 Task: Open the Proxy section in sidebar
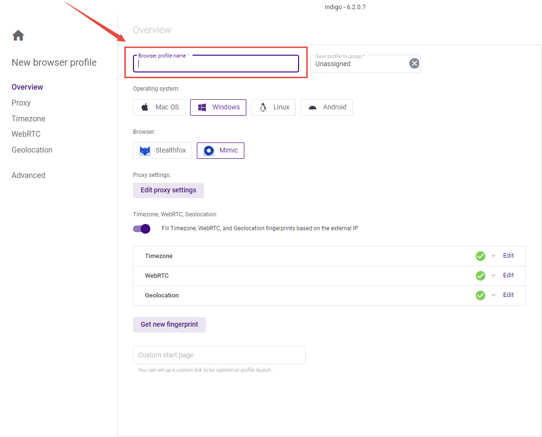point(21,103)
